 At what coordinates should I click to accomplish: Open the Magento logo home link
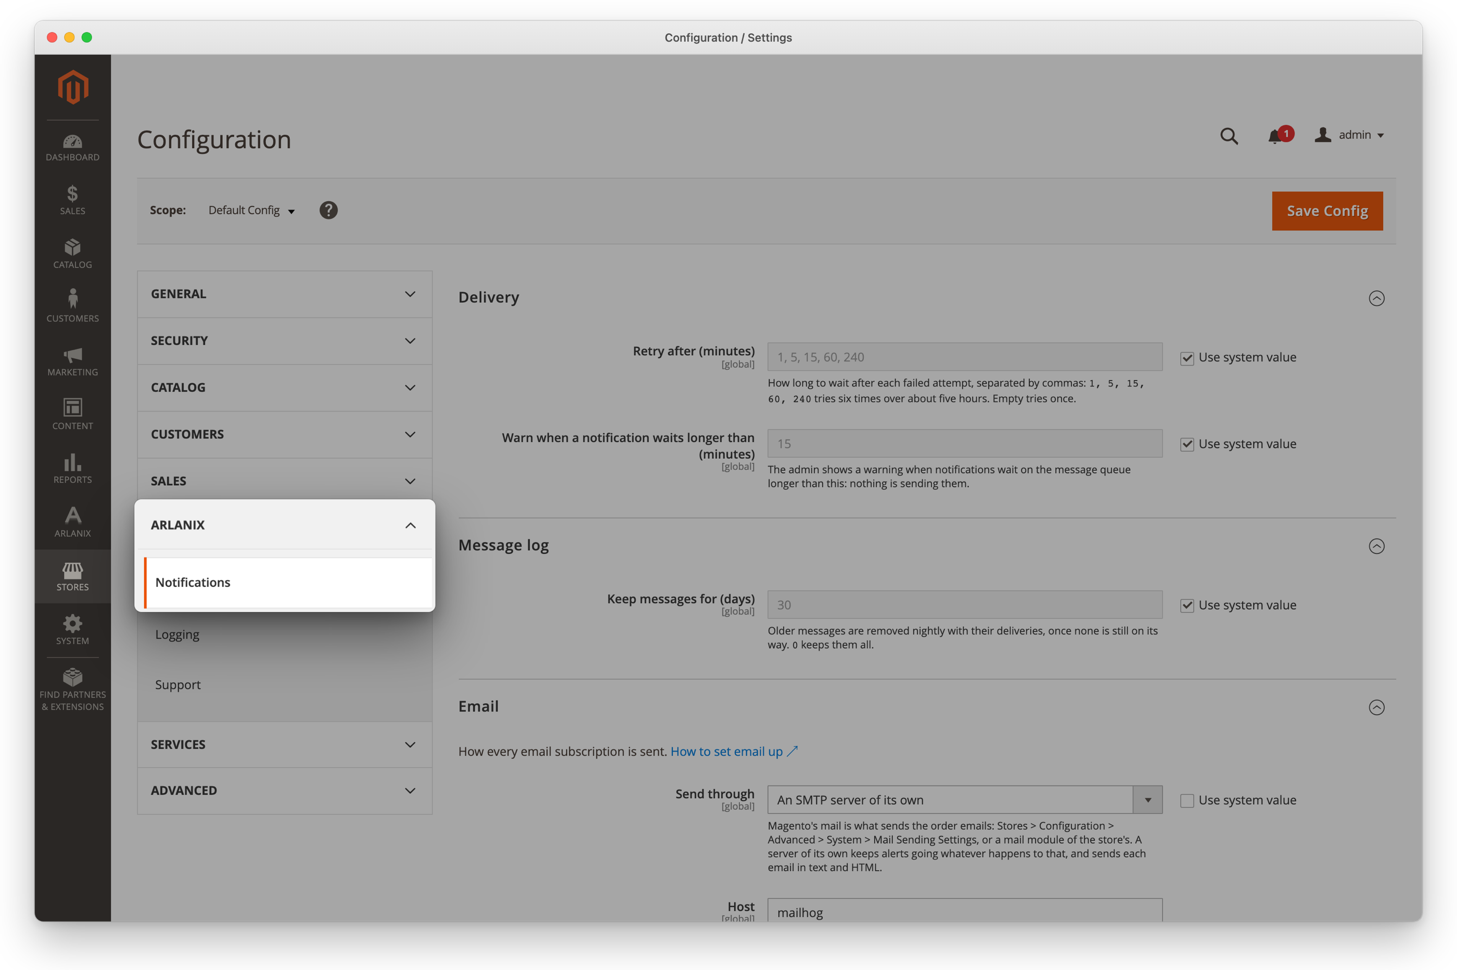[x=72, y=87]
